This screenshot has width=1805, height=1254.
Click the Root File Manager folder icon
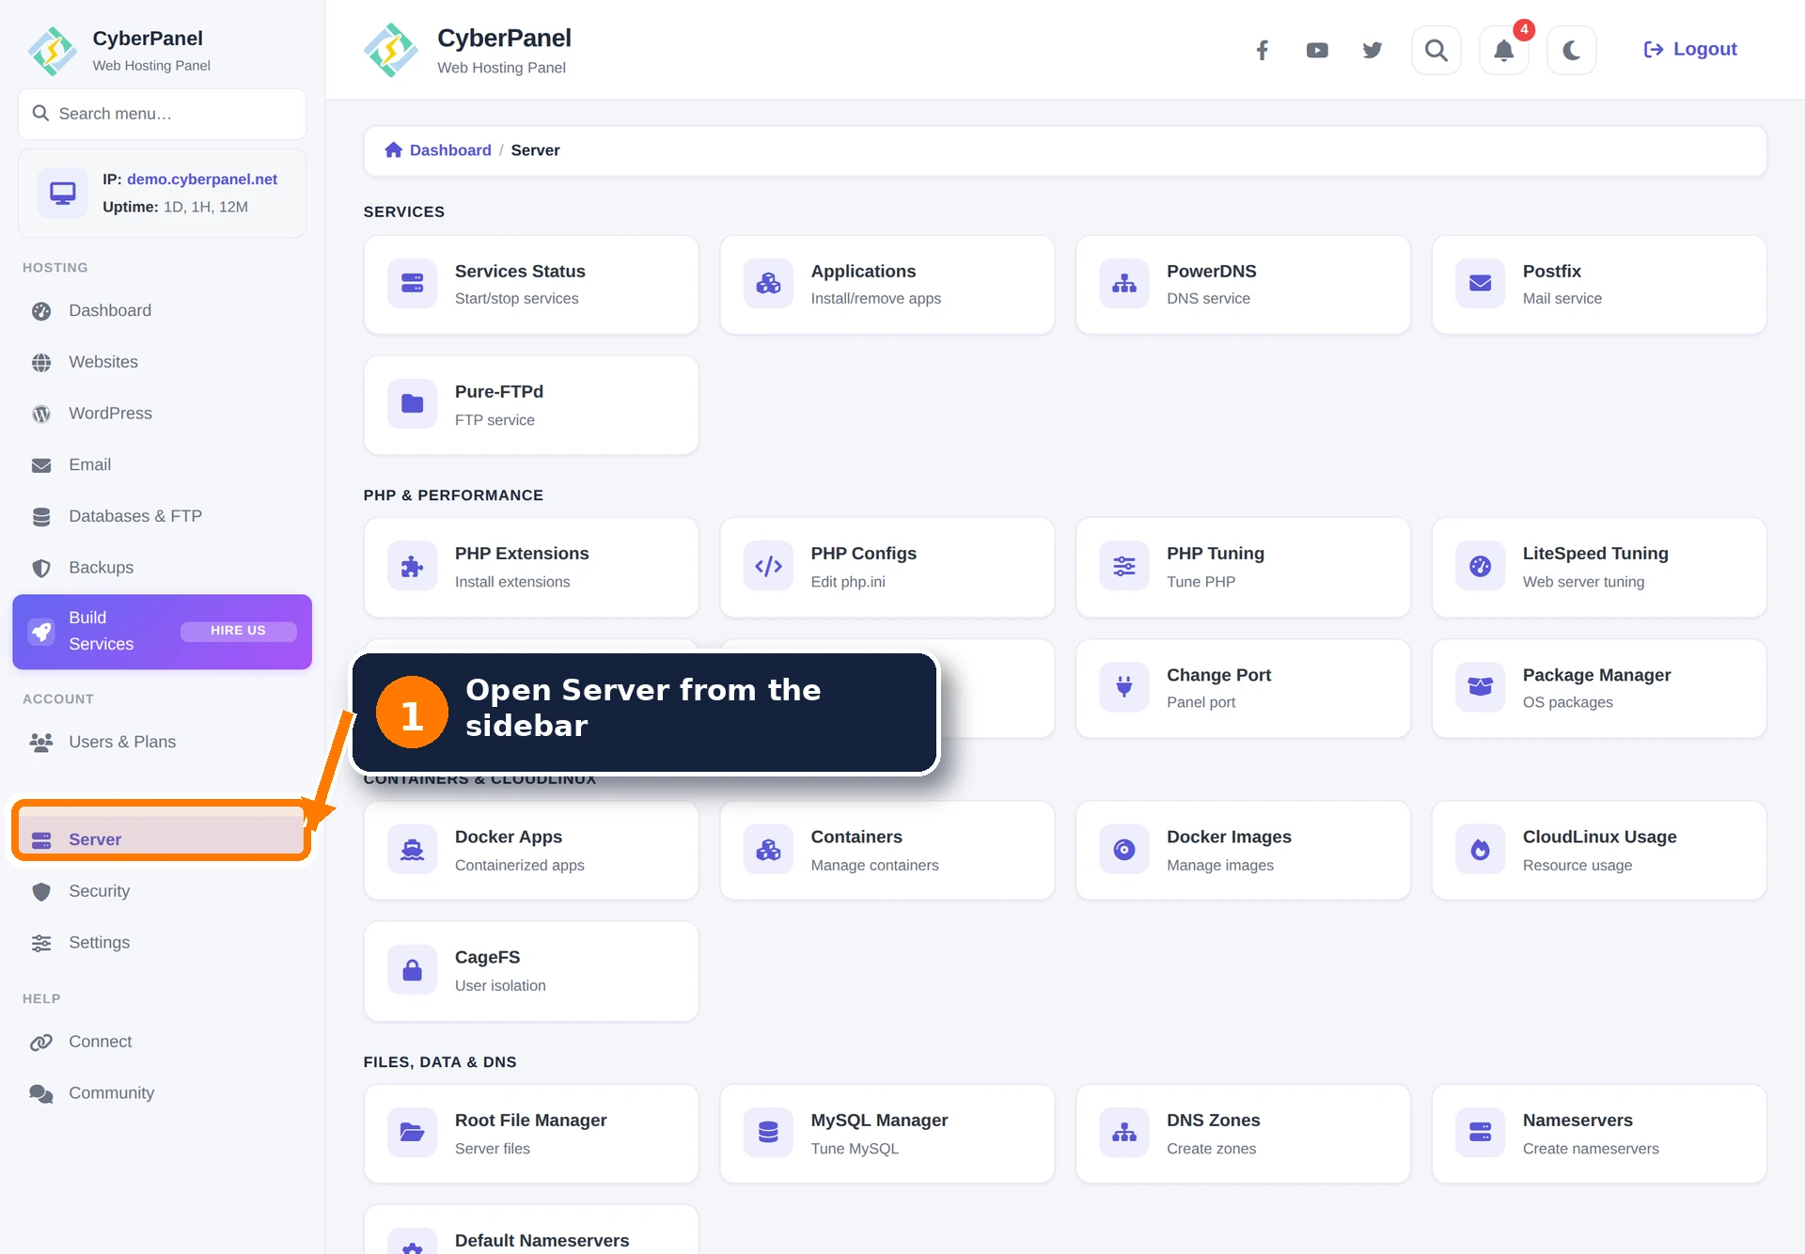point(413,1133)
